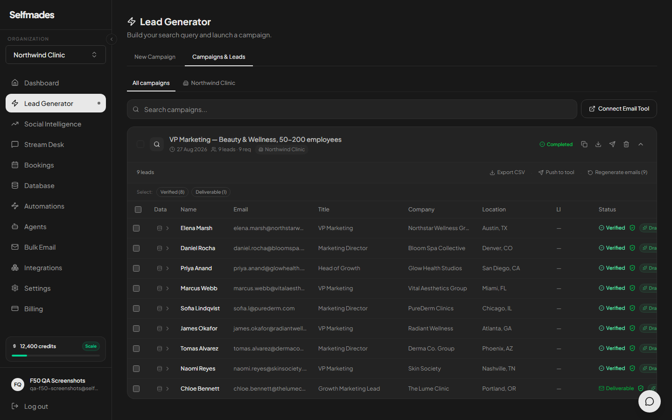Image resolution: width=672 pixels, height=420 pixels.
Task: Click the lightning icon beside Lead Generator heading
Action: [132, 21]
